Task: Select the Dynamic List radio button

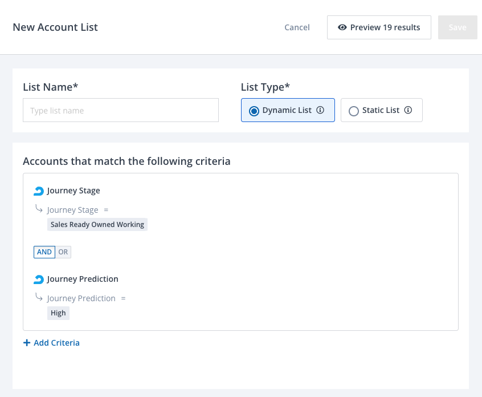Action: (254, 111)
